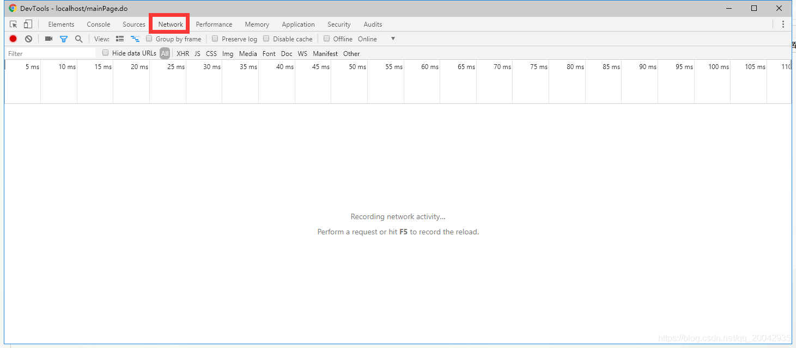796x348 pixels.
Task: Toggle the filter funnel icon
Action: (x=64, y=39)
